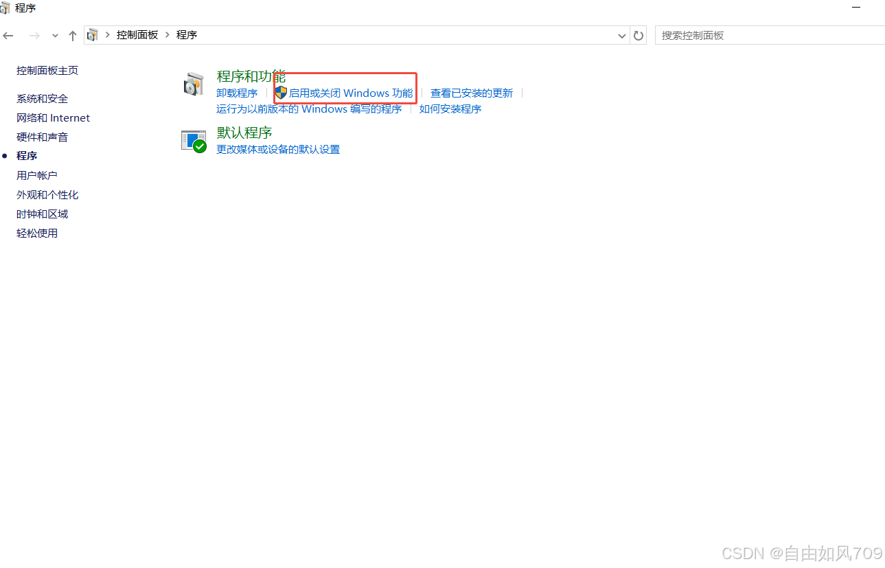Click 程序 in the address breadcrumb
Image resolution: width=885 pixels, height=568 pixels.
coord(187,34)
